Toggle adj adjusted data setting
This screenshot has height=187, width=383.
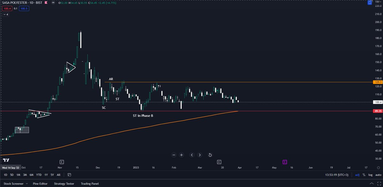tap(357, 175)
